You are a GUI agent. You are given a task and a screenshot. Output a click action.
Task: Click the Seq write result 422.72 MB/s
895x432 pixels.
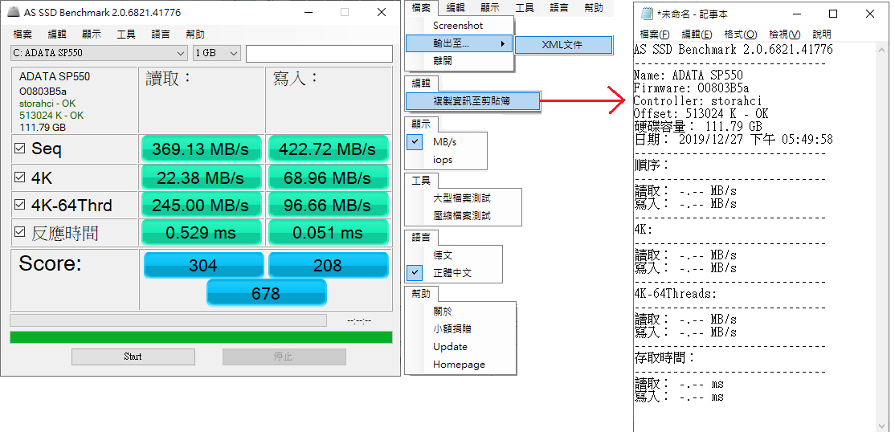click(x=328, y=149)
